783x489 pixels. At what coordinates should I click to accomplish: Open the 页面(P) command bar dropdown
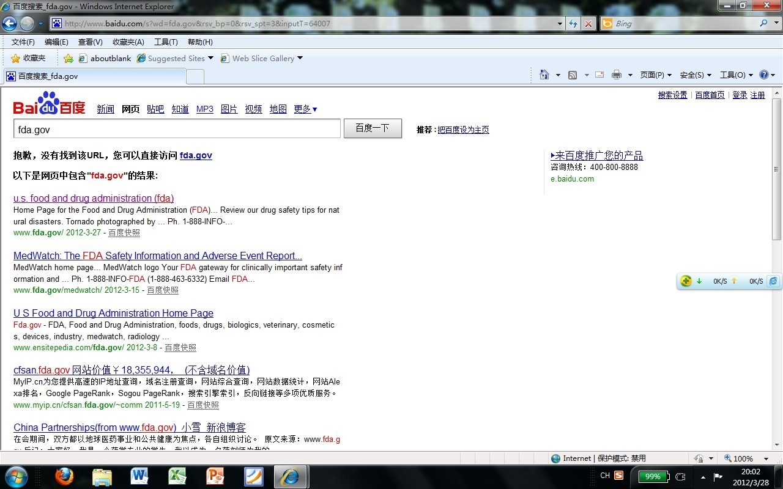(x=656, y=75)
